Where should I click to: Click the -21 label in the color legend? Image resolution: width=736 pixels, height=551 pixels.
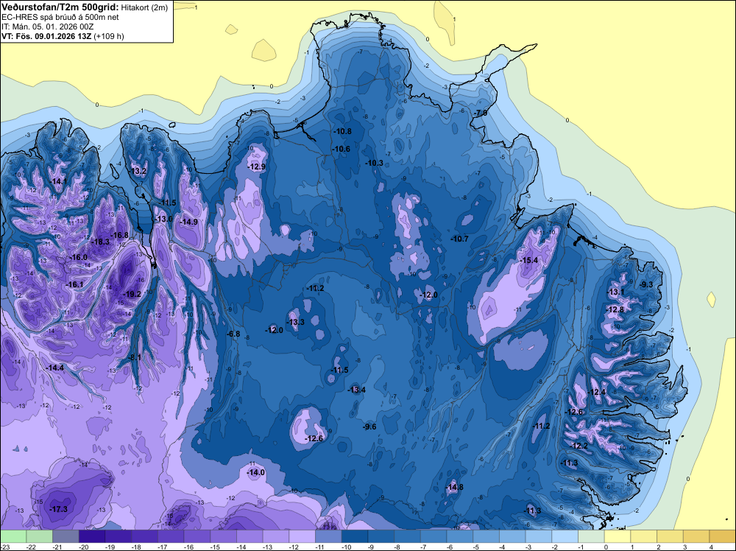[57, 547]
